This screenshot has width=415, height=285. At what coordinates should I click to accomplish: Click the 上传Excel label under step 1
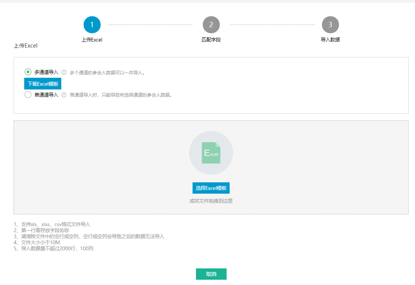tap(92, 40)
